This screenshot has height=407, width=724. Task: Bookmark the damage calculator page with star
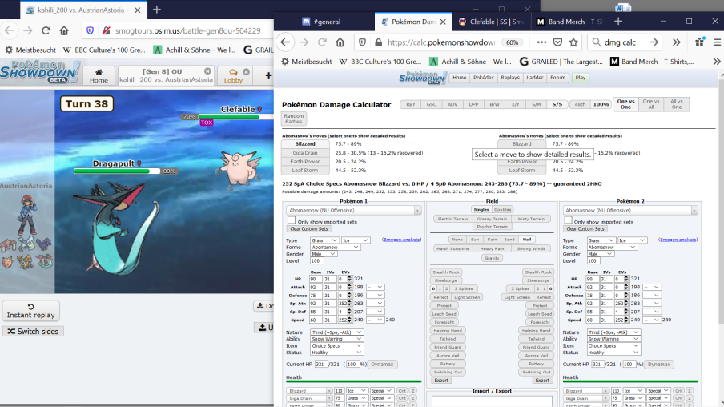pyautogui.click(x=573, y=42)
